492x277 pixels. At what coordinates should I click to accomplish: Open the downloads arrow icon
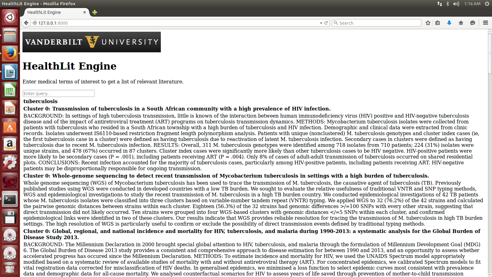449,23
